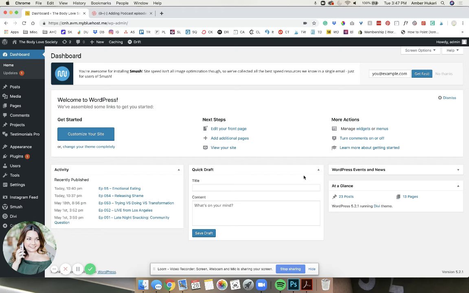This screenshot has height=293, width=469.
Task: Click the What's on your mind content box
Action: 256,213
